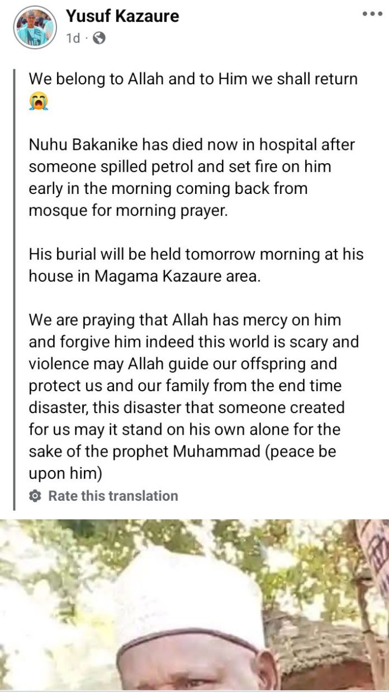Click the paragraph about his burial tomorrow morning
389x693 pixels.
pyautogui.click(x=196, y=265)
